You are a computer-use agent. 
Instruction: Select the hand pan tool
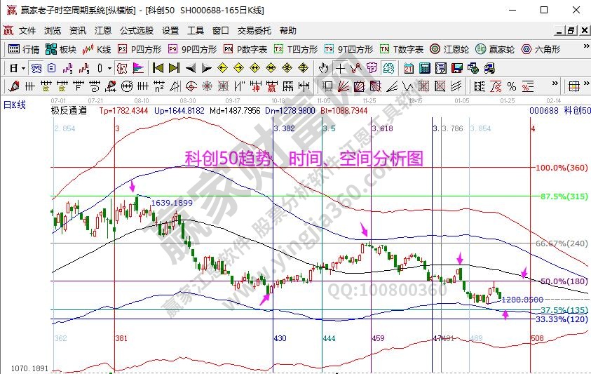323,68
